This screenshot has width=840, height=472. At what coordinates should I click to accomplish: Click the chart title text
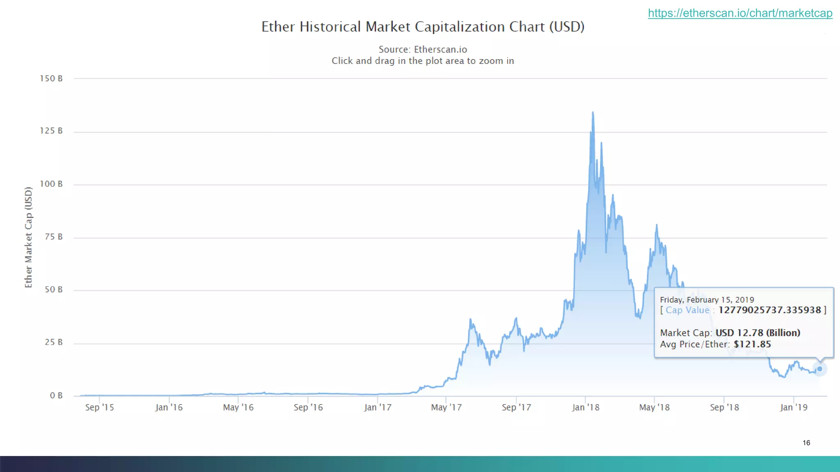tap(423, 27)
